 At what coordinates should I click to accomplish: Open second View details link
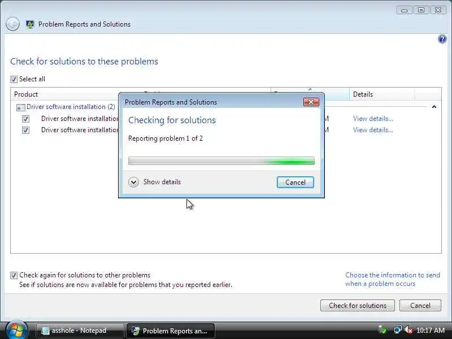coord(373,130)
